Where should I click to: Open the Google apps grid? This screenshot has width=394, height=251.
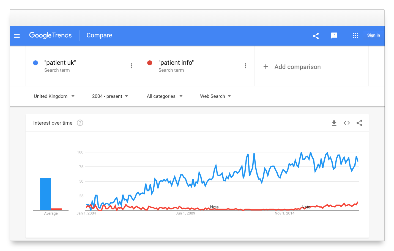(355, 35)
